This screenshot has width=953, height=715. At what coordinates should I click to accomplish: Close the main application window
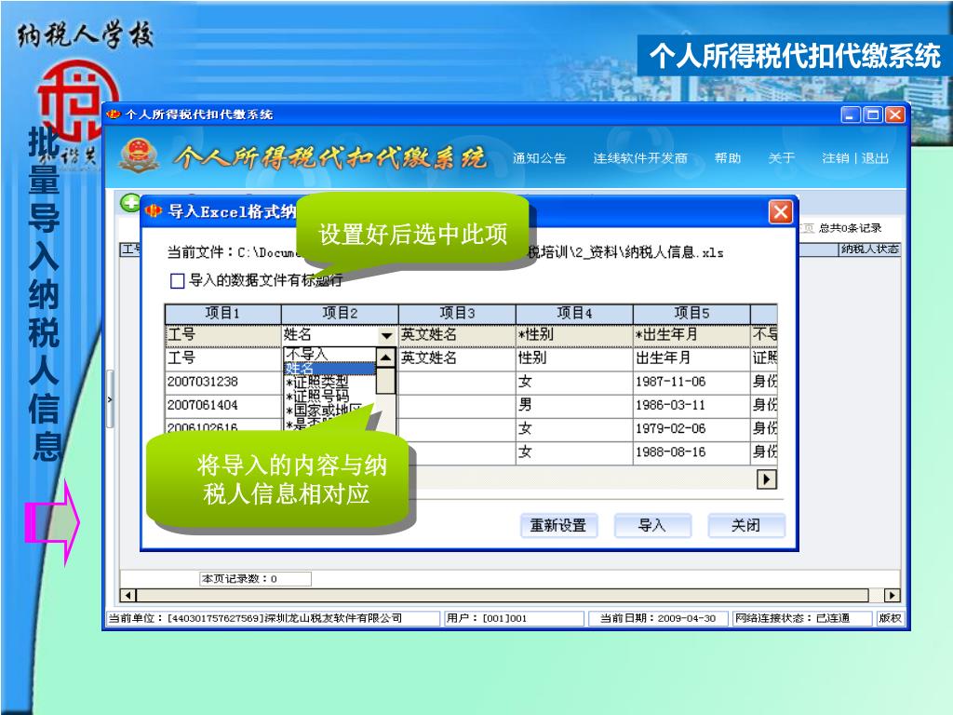[895, 115]
